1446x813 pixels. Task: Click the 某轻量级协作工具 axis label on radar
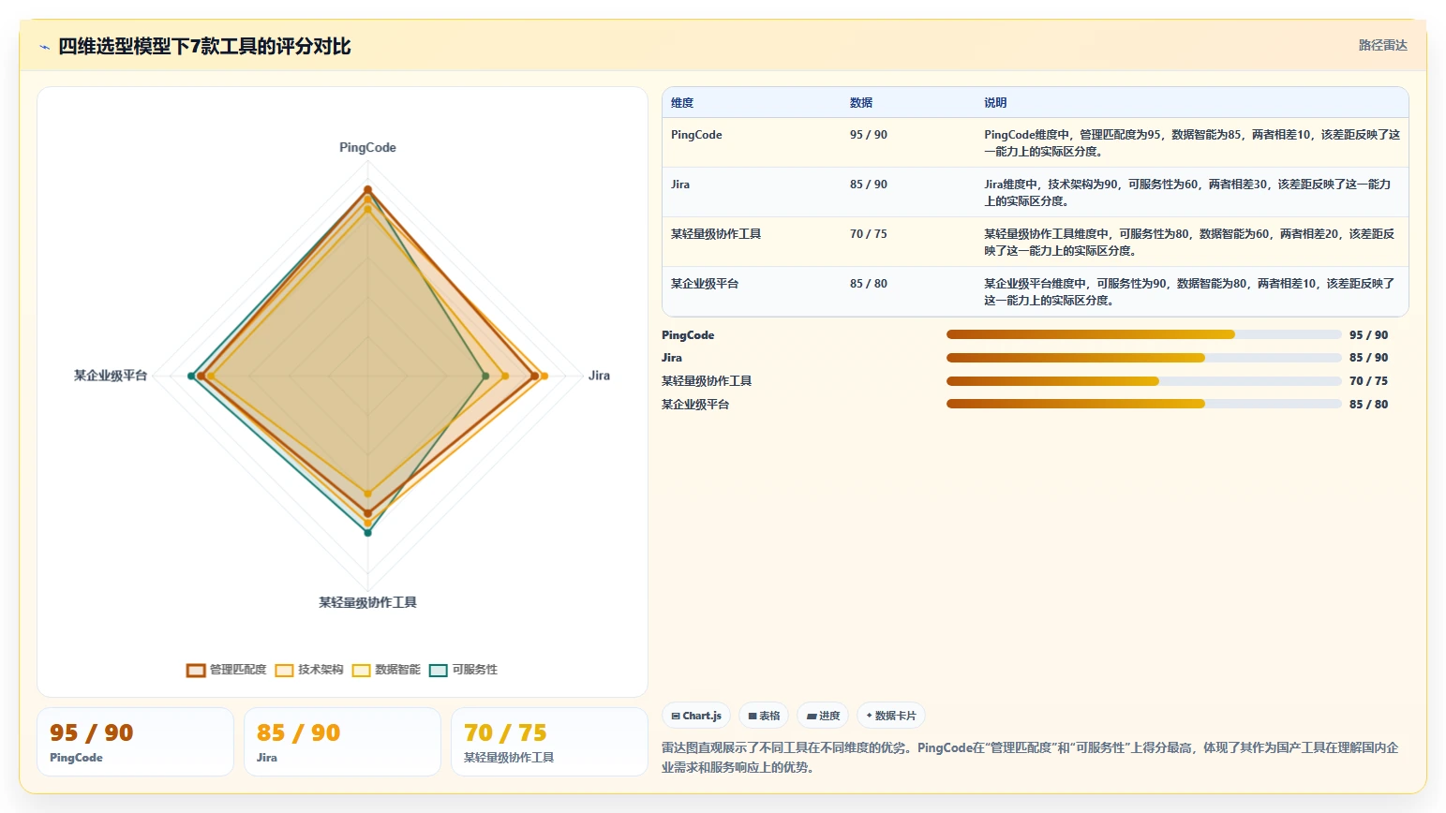(367, 602)
